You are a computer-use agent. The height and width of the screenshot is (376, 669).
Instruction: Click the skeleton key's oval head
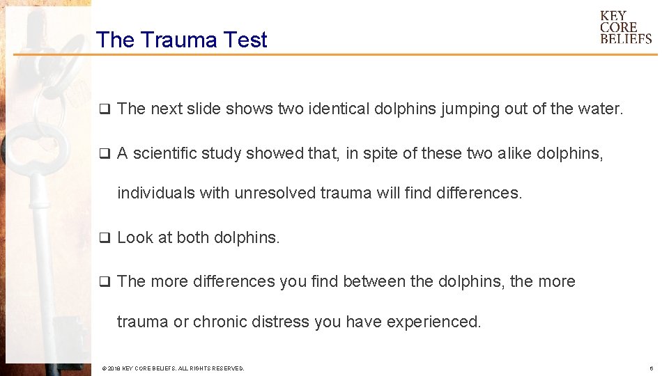click(38, 148)
